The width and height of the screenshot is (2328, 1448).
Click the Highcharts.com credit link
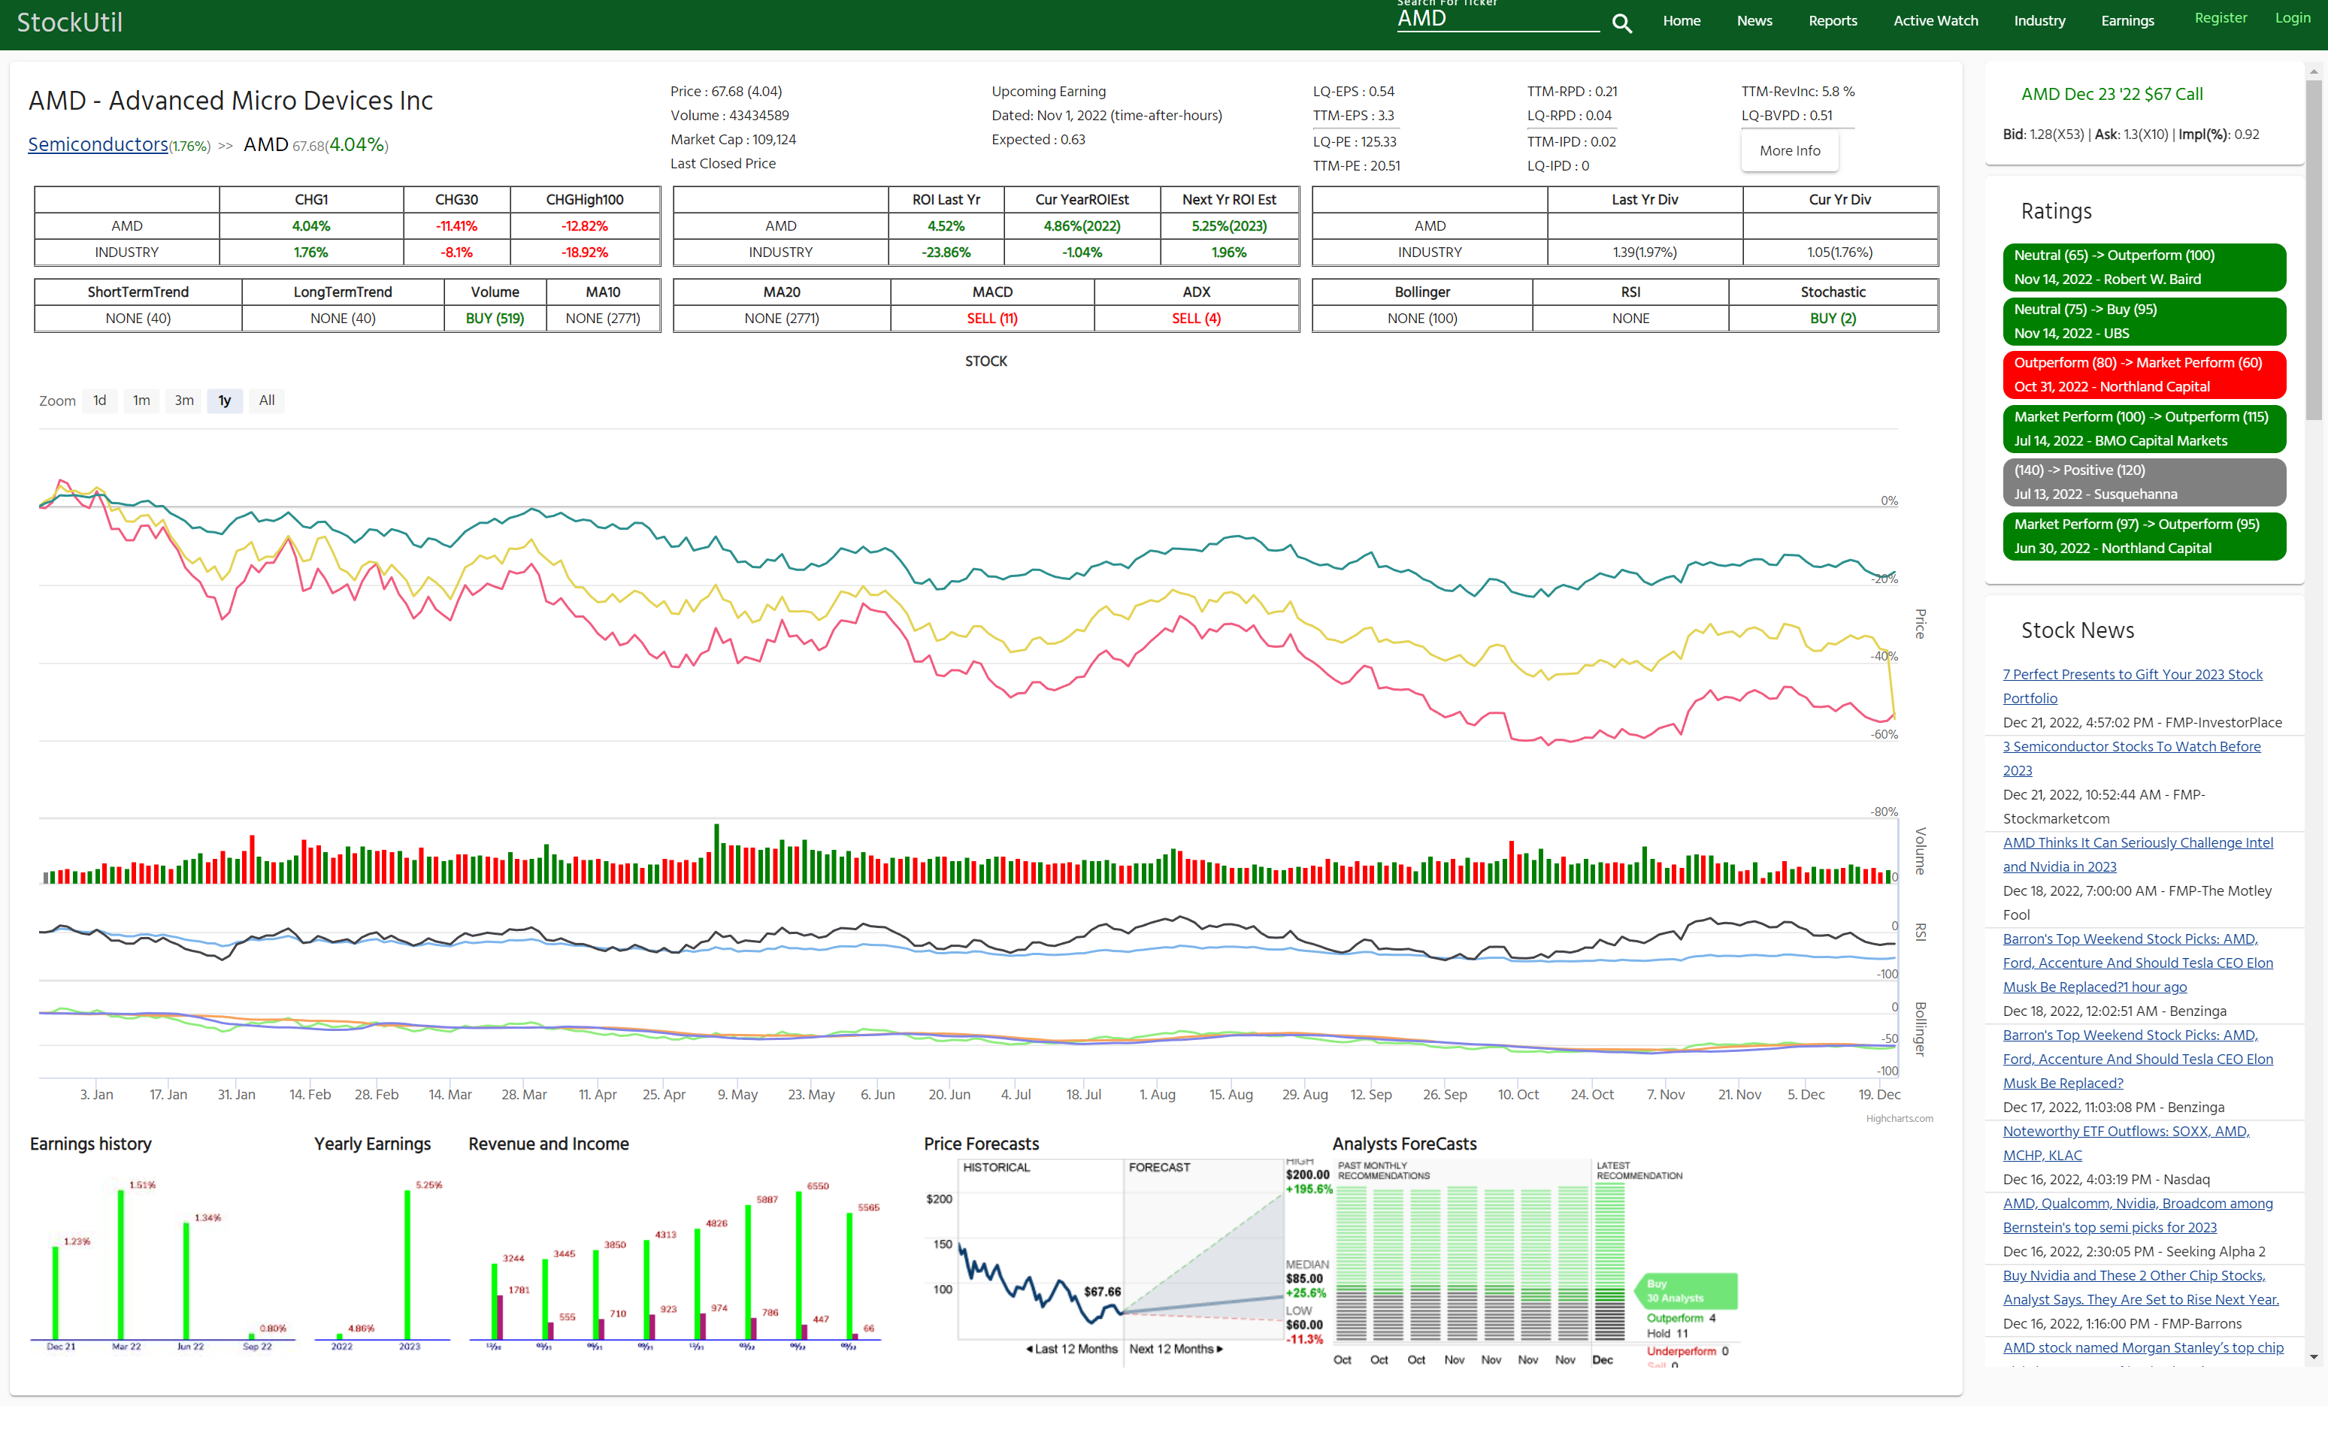1899,1119
